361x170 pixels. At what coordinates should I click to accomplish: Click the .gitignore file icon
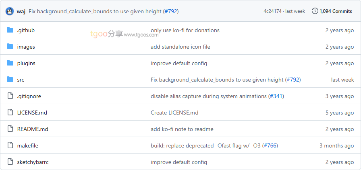[x=10, y=96]
